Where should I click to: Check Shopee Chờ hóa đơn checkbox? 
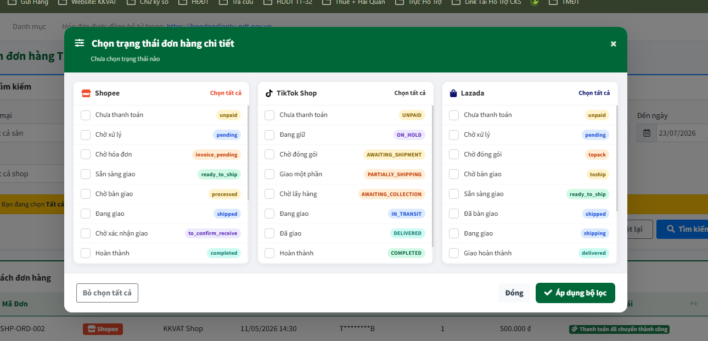(x=86, y=155)
